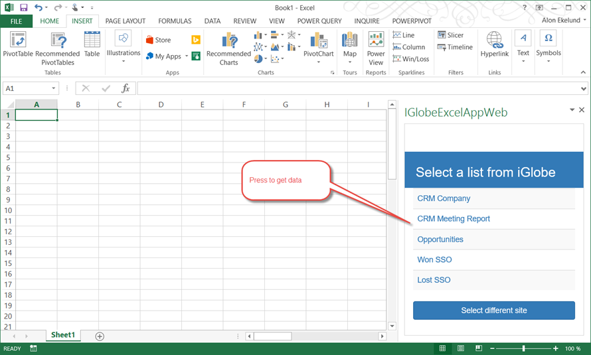
Task: Insert a line chart
Action: pos(260,47)
